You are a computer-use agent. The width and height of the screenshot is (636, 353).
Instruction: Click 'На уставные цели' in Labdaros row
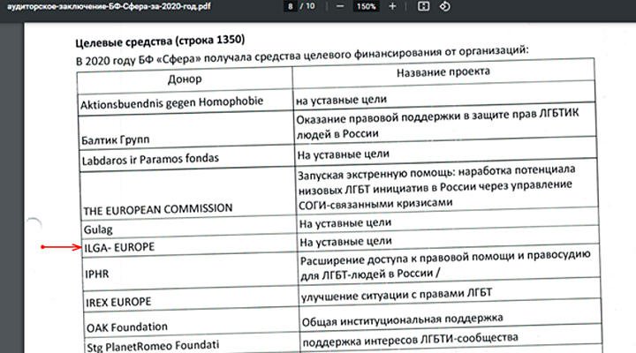point(343,154)
